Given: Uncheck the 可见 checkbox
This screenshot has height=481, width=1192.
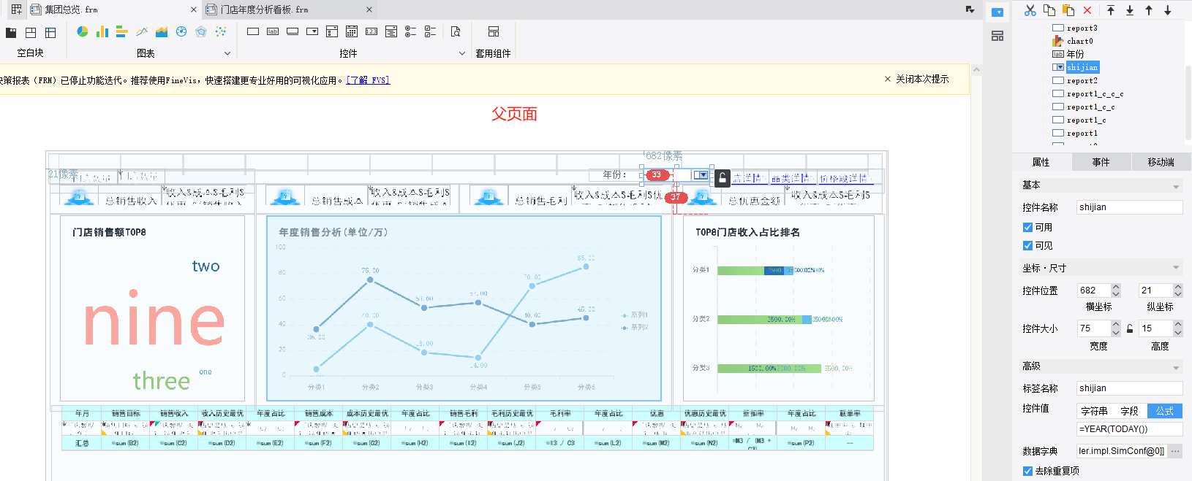Looking at the screenshot, I should (x=1027, y=245).
